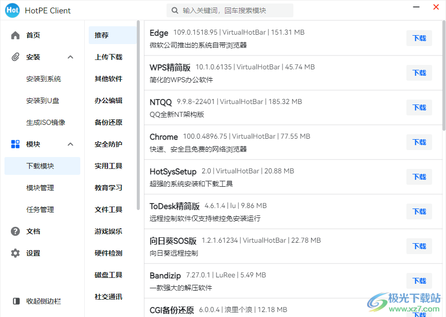Download the Chrome module
The image size is (446, 317).
click(x=419, y=142)
